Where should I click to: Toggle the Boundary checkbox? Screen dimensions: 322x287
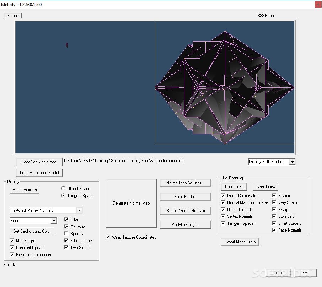[x=274, y=216]
